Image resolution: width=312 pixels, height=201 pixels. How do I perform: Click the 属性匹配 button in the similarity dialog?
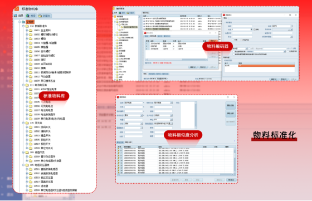coord(231,105)
